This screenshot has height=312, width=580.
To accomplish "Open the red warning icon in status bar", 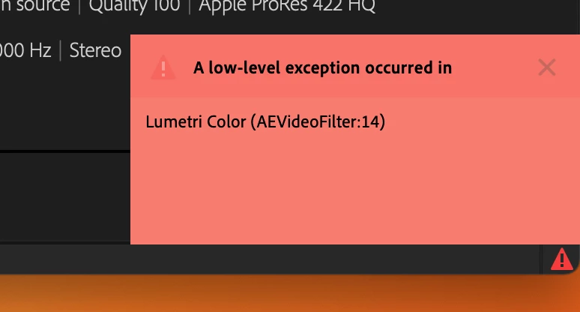I will click(x=562, y=259).
